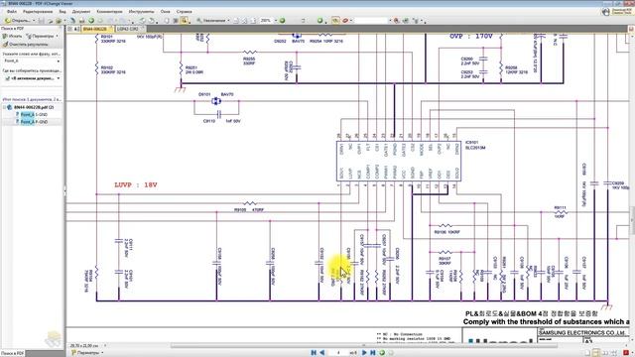
Task: Open the Вид menu
Action: pyautogui.click(x=63, y=12)
